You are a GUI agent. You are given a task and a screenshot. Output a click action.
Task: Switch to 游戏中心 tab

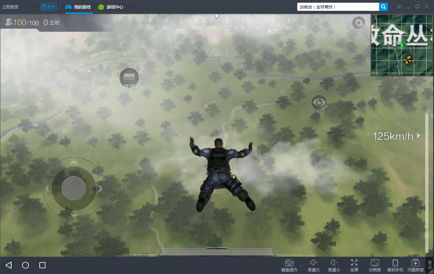click(x=111, y=7)
